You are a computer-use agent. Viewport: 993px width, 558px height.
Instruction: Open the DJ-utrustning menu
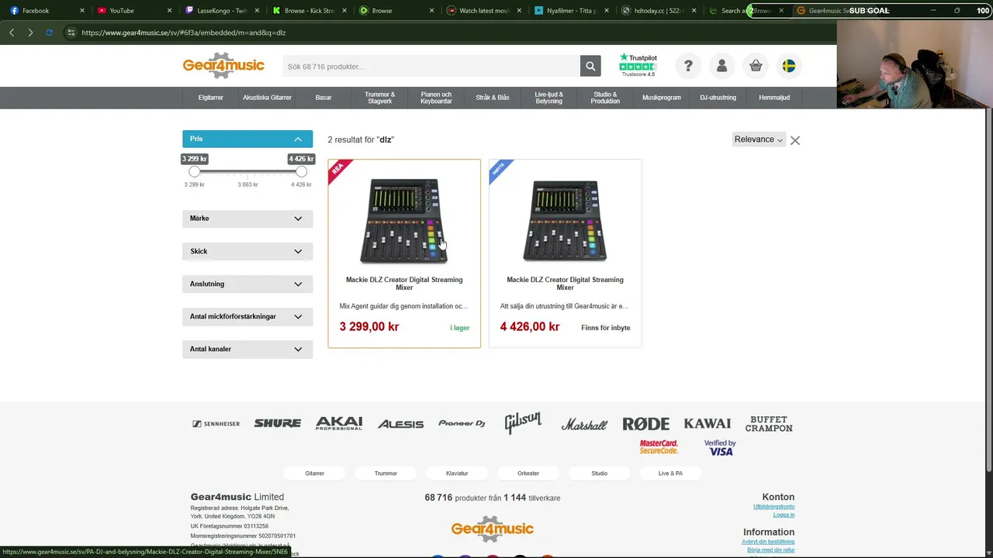[718, 98]
